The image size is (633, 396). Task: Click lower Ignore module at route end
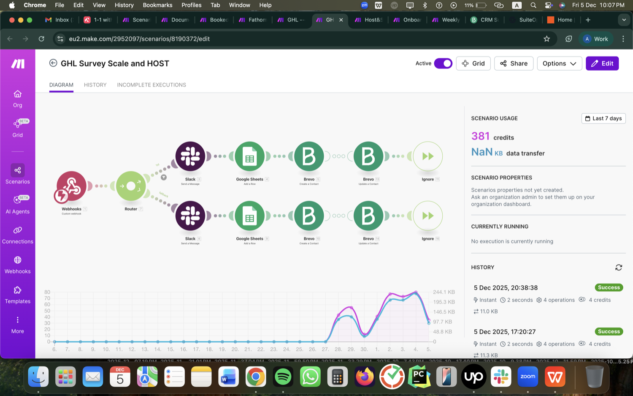(x=428, y=216)
